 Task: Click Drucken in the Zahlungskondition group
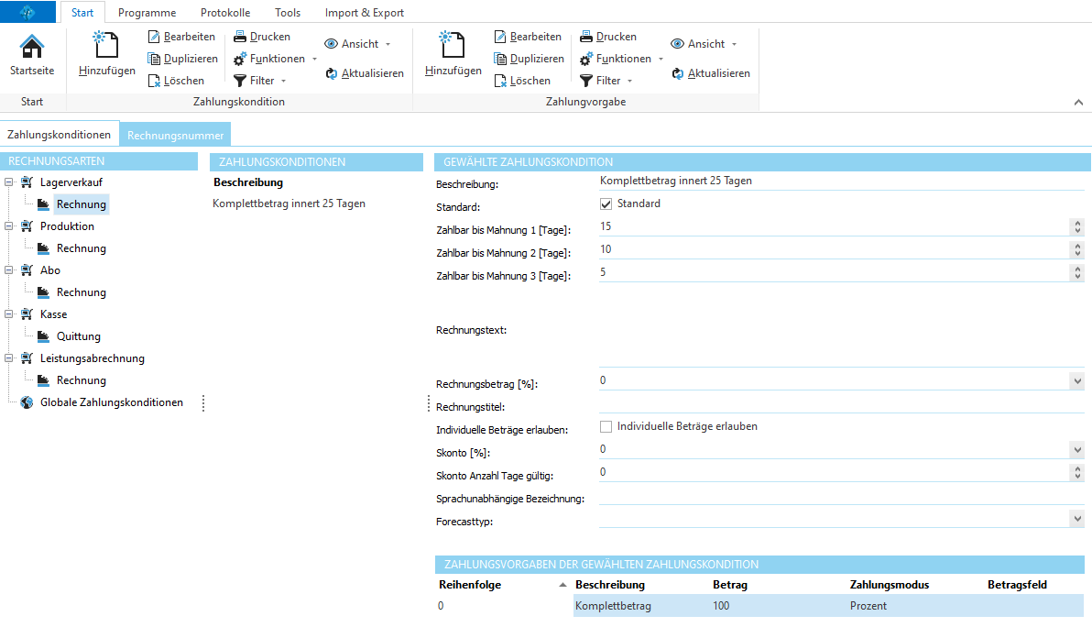point(262,37)
